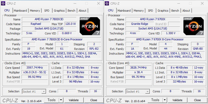The image size is (208, 104).
Task: Click the Core VID value 0.669 V
Action: tap(67, 33)
